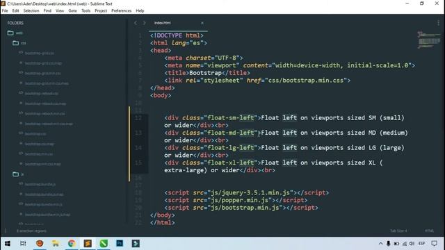
Task: Click the "float-sm-left" class value
Action: point(230,117)
